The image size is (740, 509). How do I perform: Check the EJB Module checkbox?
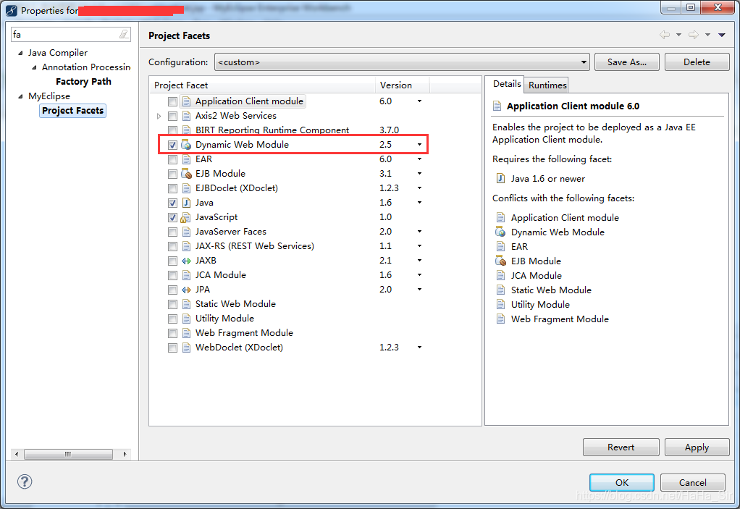(x=173, y=174)
